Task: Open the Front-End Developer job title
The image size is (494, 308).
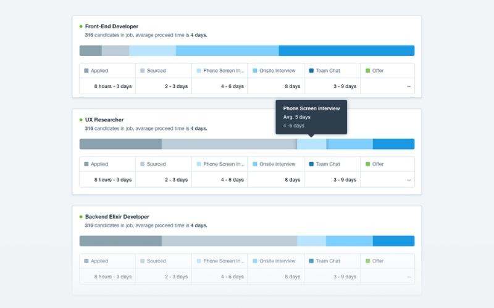Action: click(112, 26)
